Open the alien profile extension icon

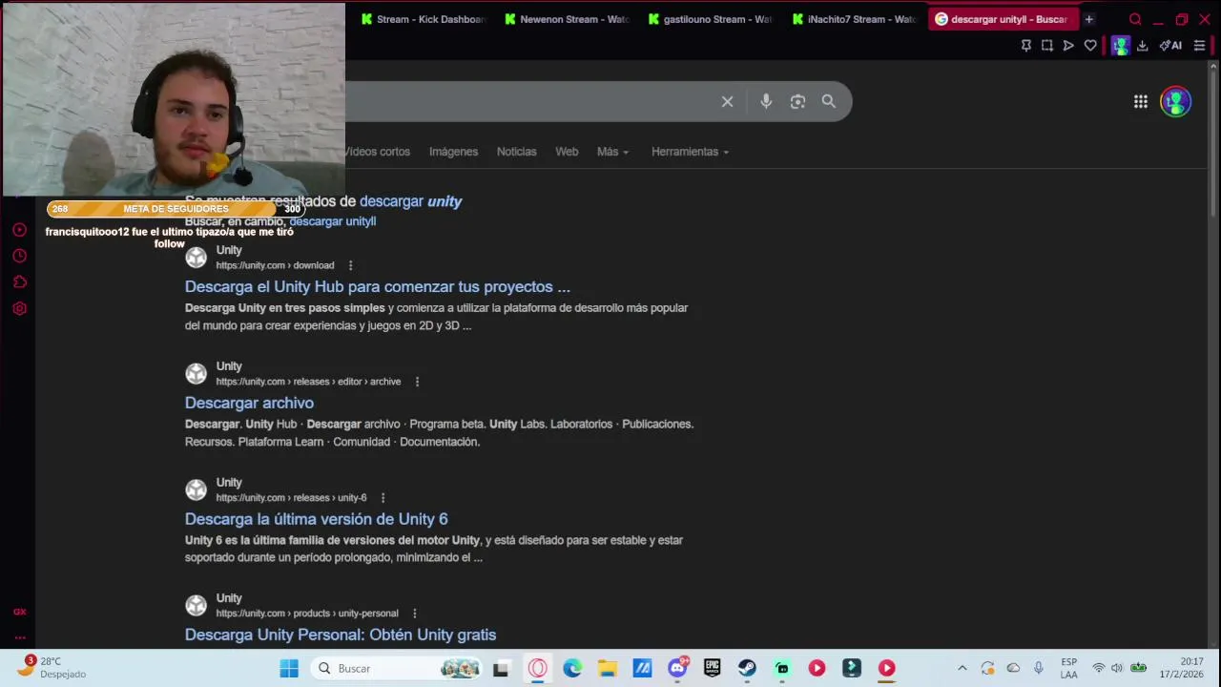[x=1120, y=45]
